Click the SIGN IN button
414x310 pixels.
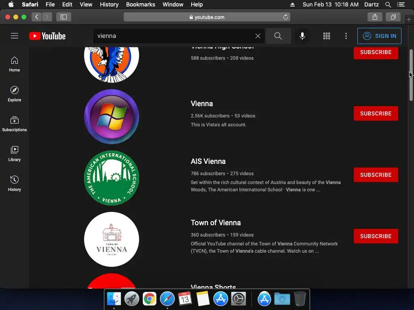click(x=379, y=36)
